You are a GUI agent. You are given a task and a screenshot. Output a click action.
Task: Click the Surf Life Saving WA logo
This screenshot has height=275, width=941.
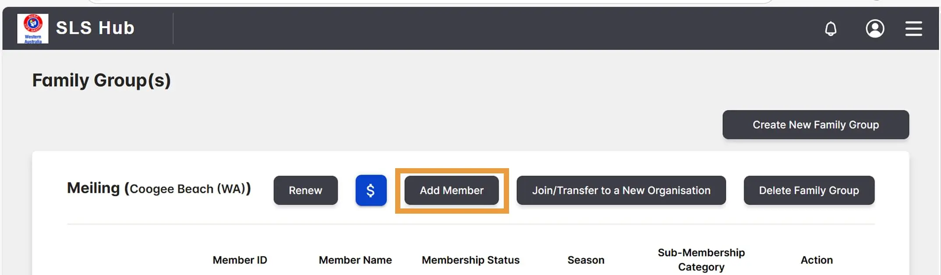click(33, 28)
